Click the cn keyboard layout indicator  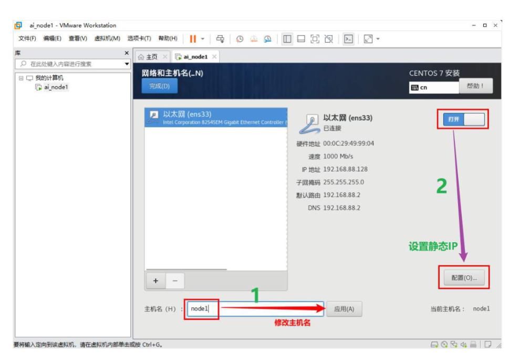tap(434, 88)
